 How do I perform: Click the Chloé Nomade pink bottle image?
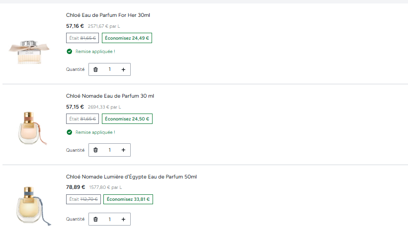coord(32,128)
